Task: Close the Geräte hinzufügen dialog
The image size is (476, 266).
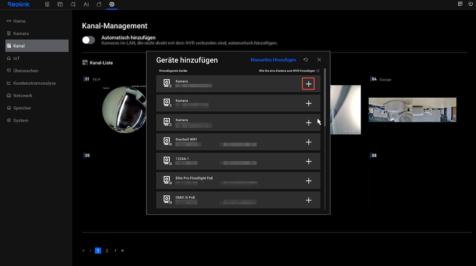Action: (319, 60)
